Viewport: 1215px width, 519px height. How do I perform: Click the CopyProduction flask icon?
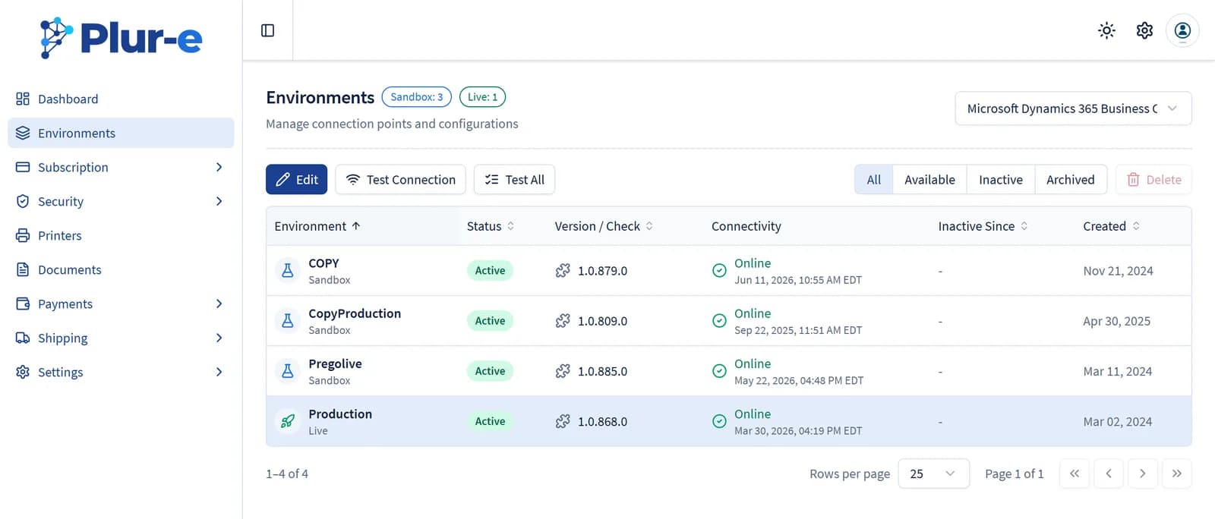click(288, 320)
